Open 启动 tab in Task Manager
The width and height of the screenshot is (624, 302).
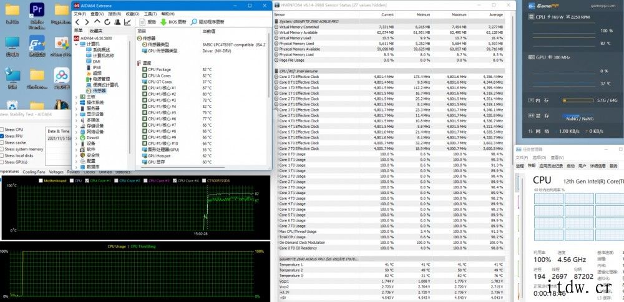click(x=571, y=166)
